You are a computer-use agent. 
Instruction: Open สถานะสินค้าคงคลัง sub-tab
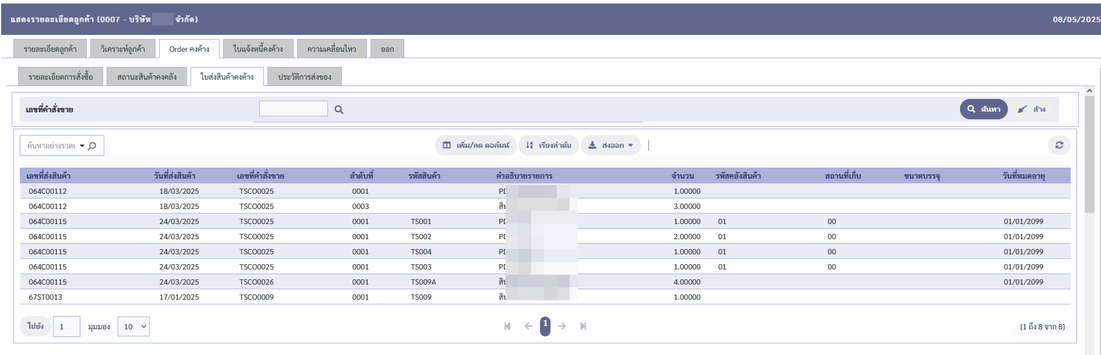pos(147,77)
